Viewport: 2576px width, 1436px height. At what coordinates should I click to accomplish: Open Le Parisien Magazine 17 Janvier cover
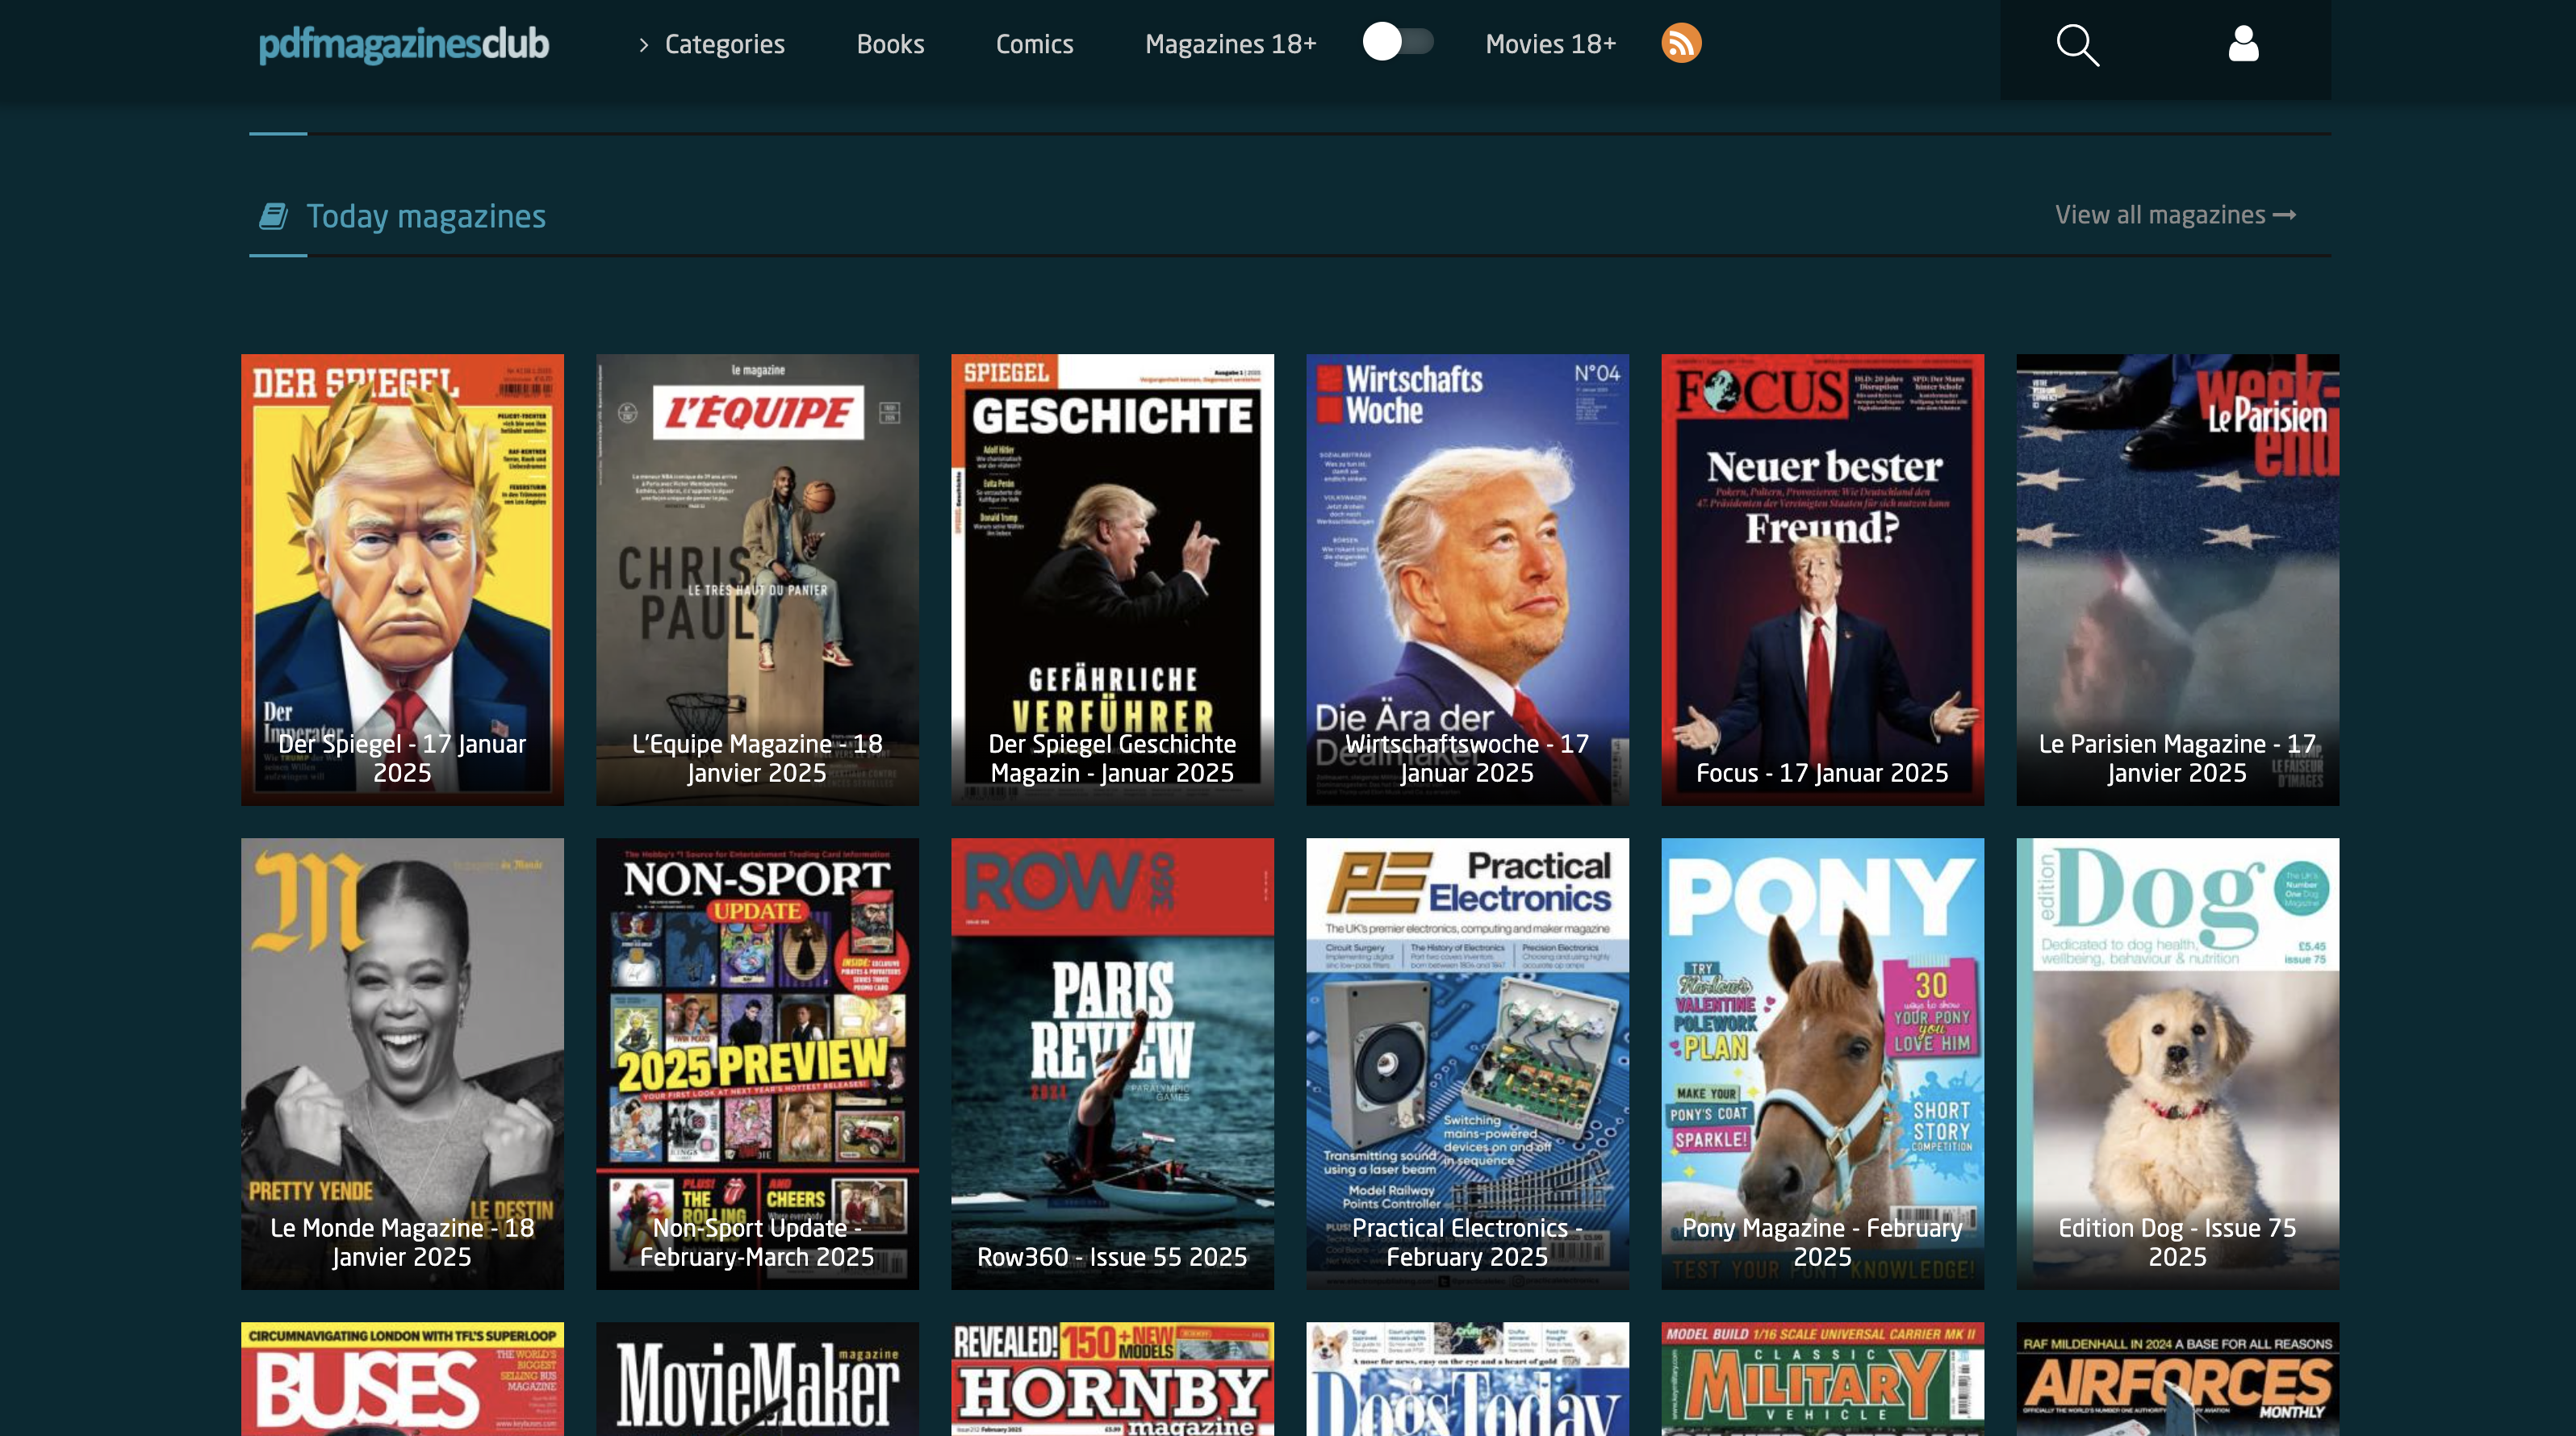coord(2177,580)
